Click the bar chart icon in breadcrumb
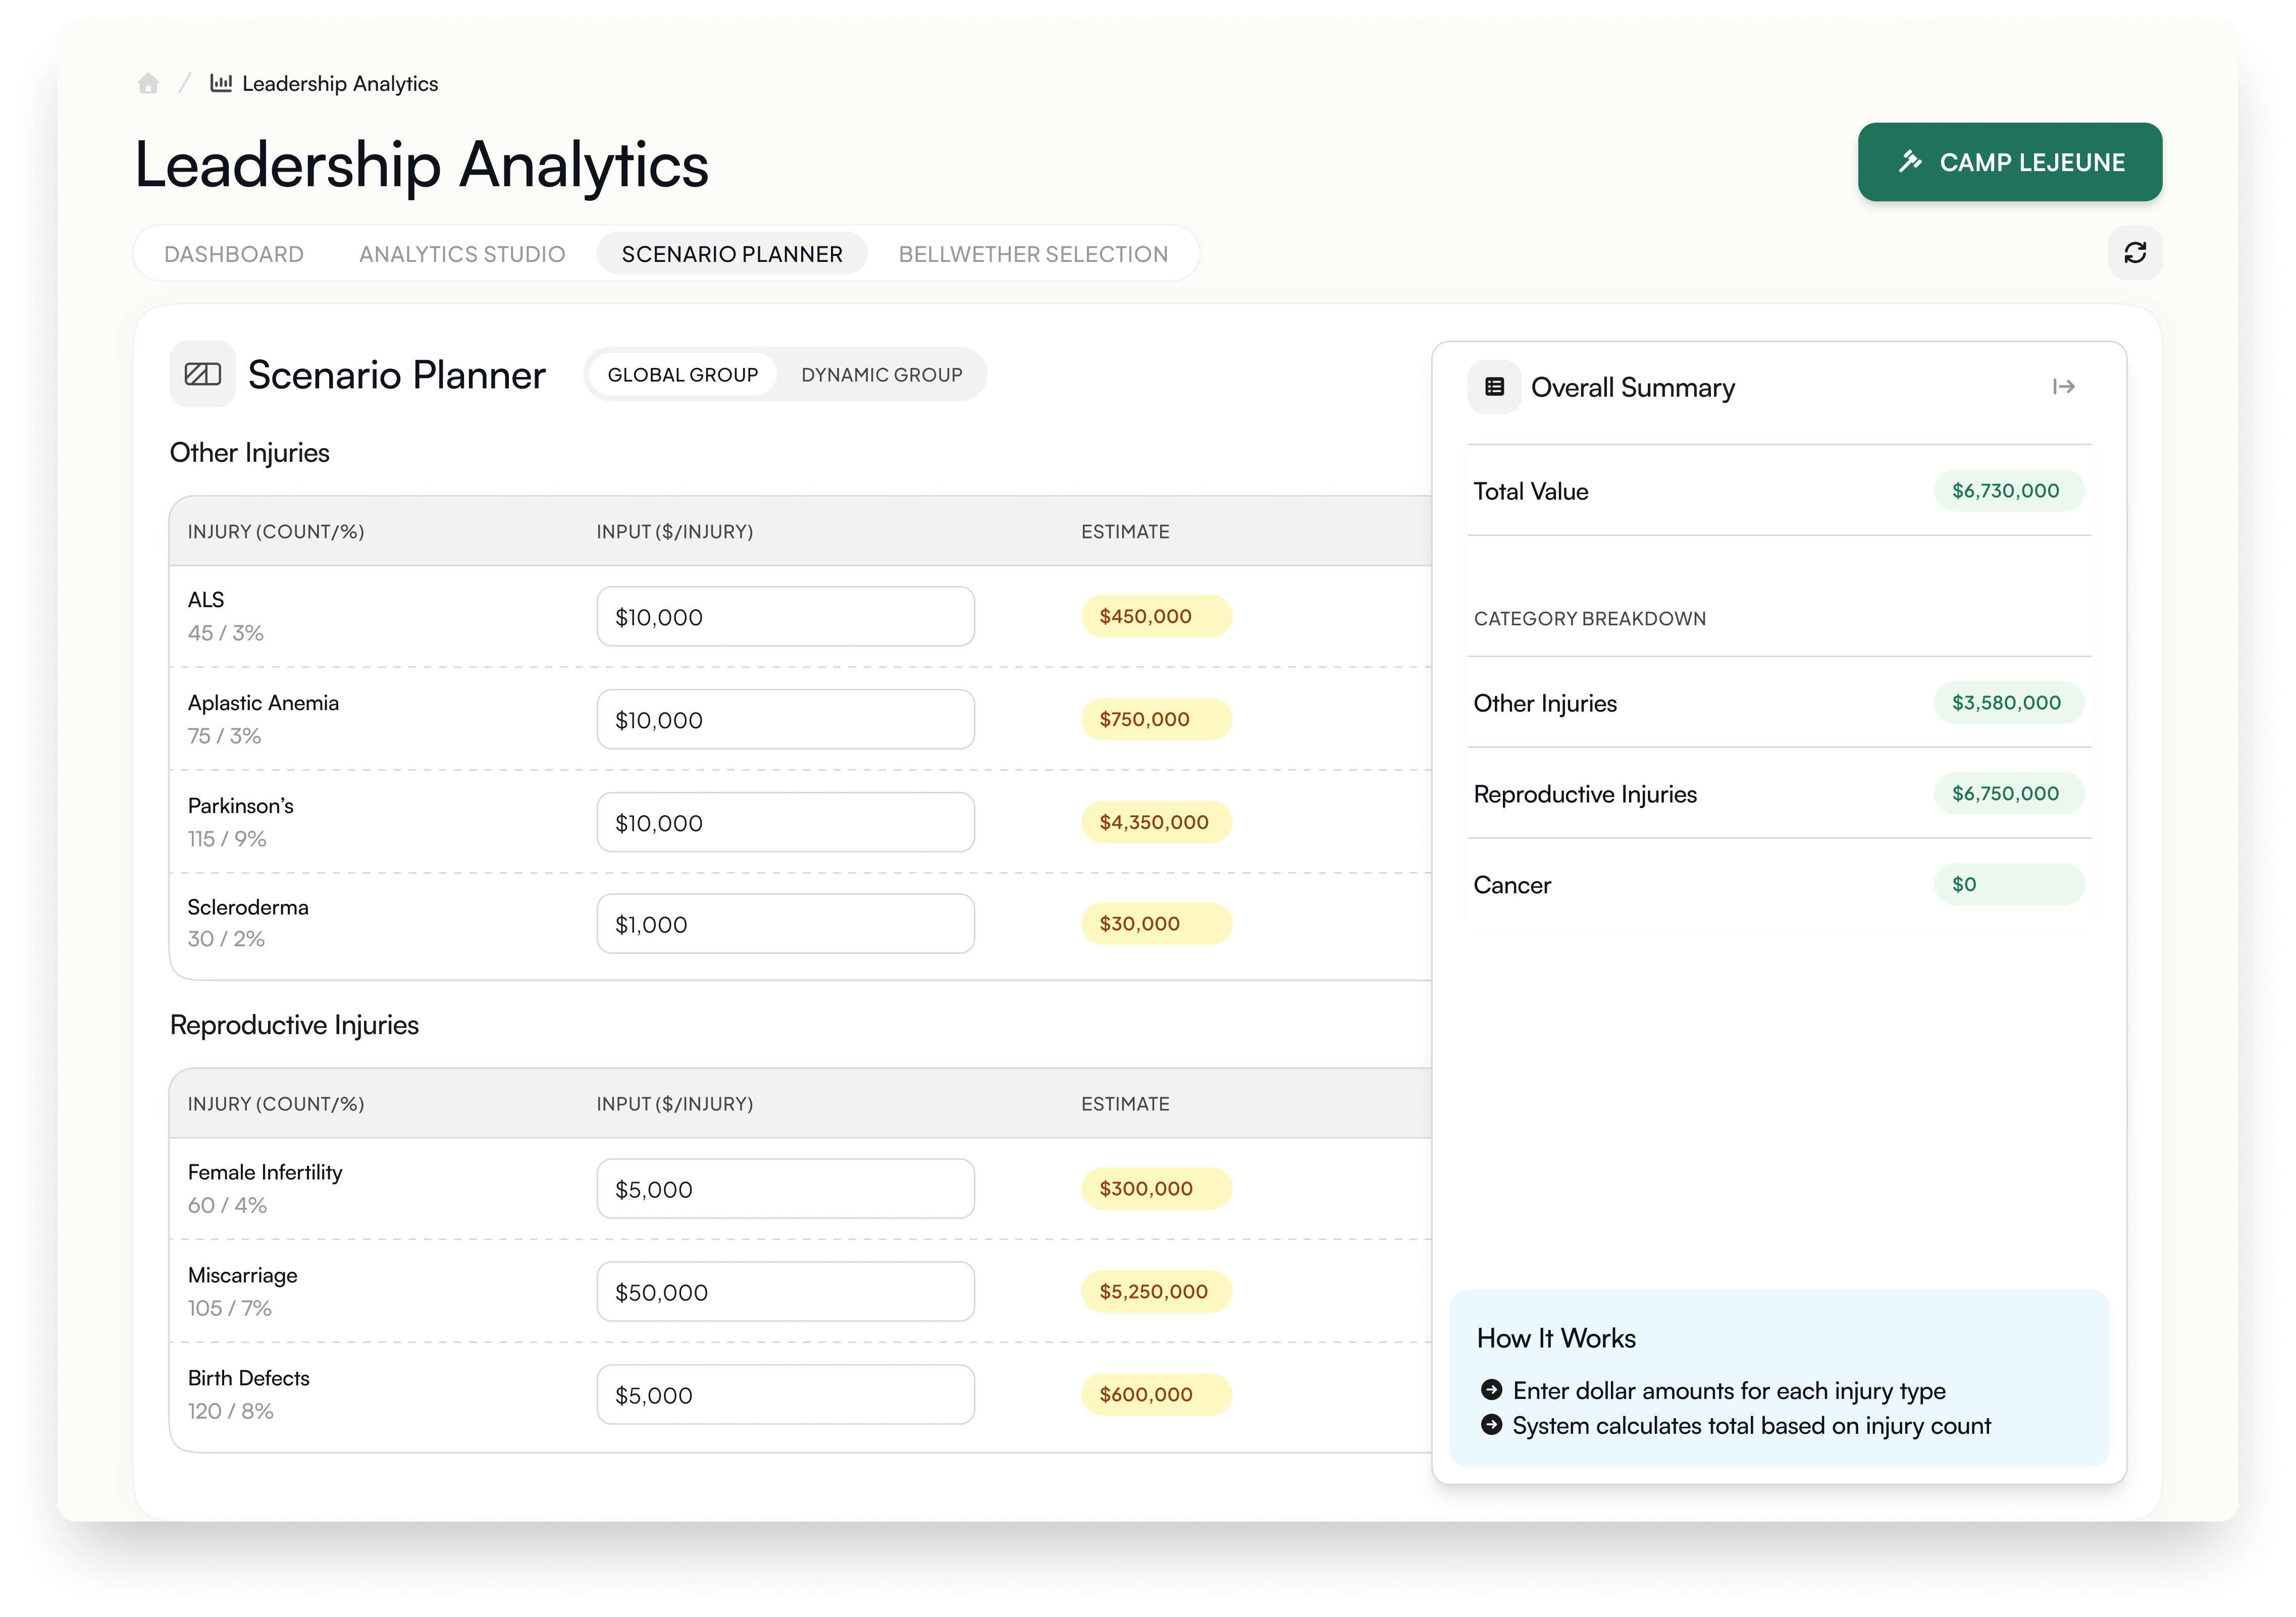 [221, 83]
